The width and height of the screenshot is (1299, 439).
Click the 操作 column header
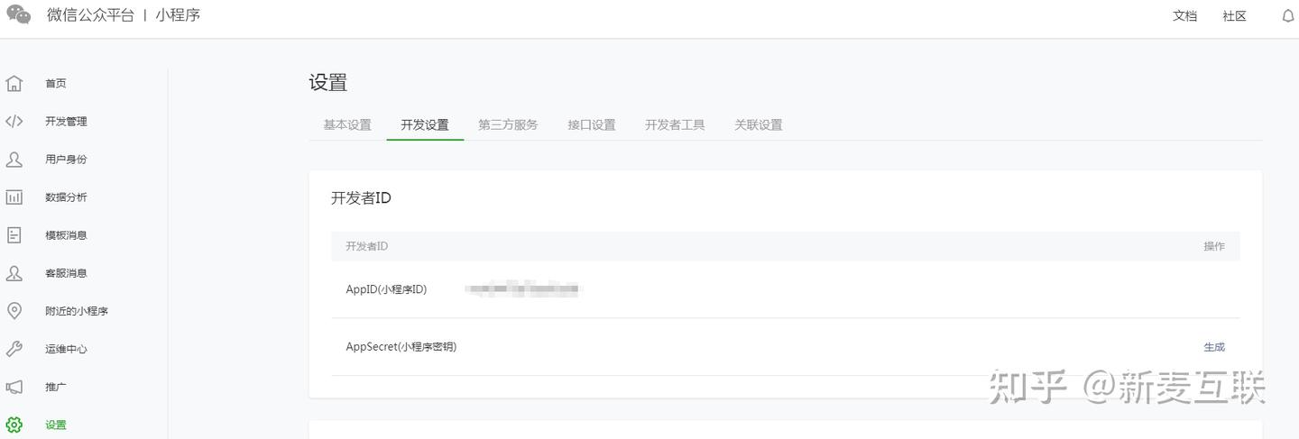(x=1214, y=246)
